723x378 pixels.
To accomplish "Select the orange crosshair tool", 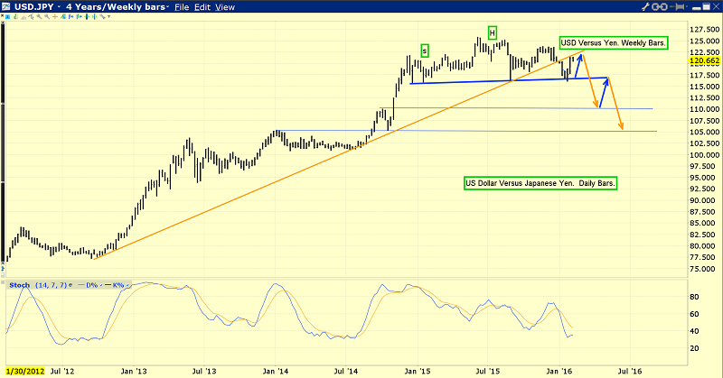I will [55, 16].
